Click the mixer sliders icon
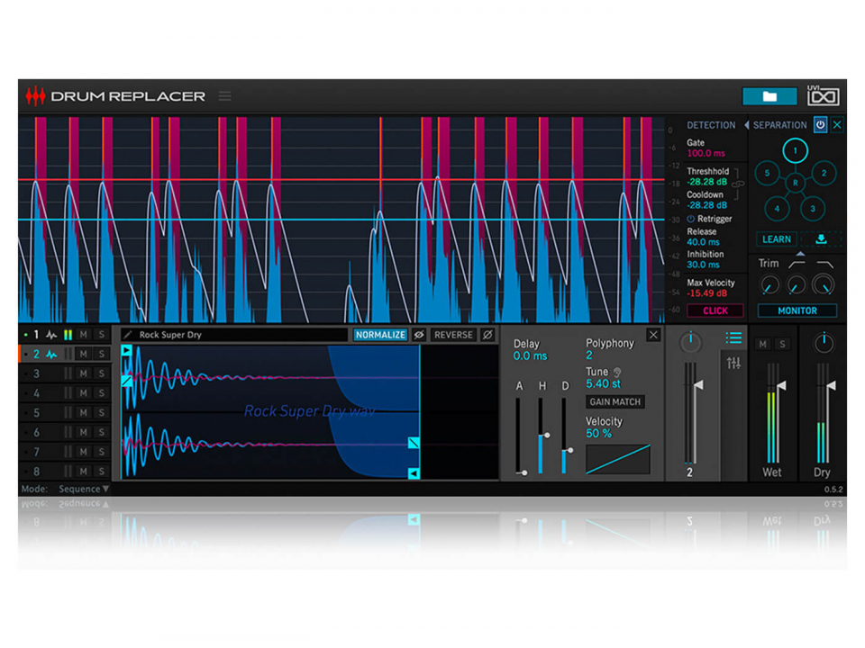 733,363
